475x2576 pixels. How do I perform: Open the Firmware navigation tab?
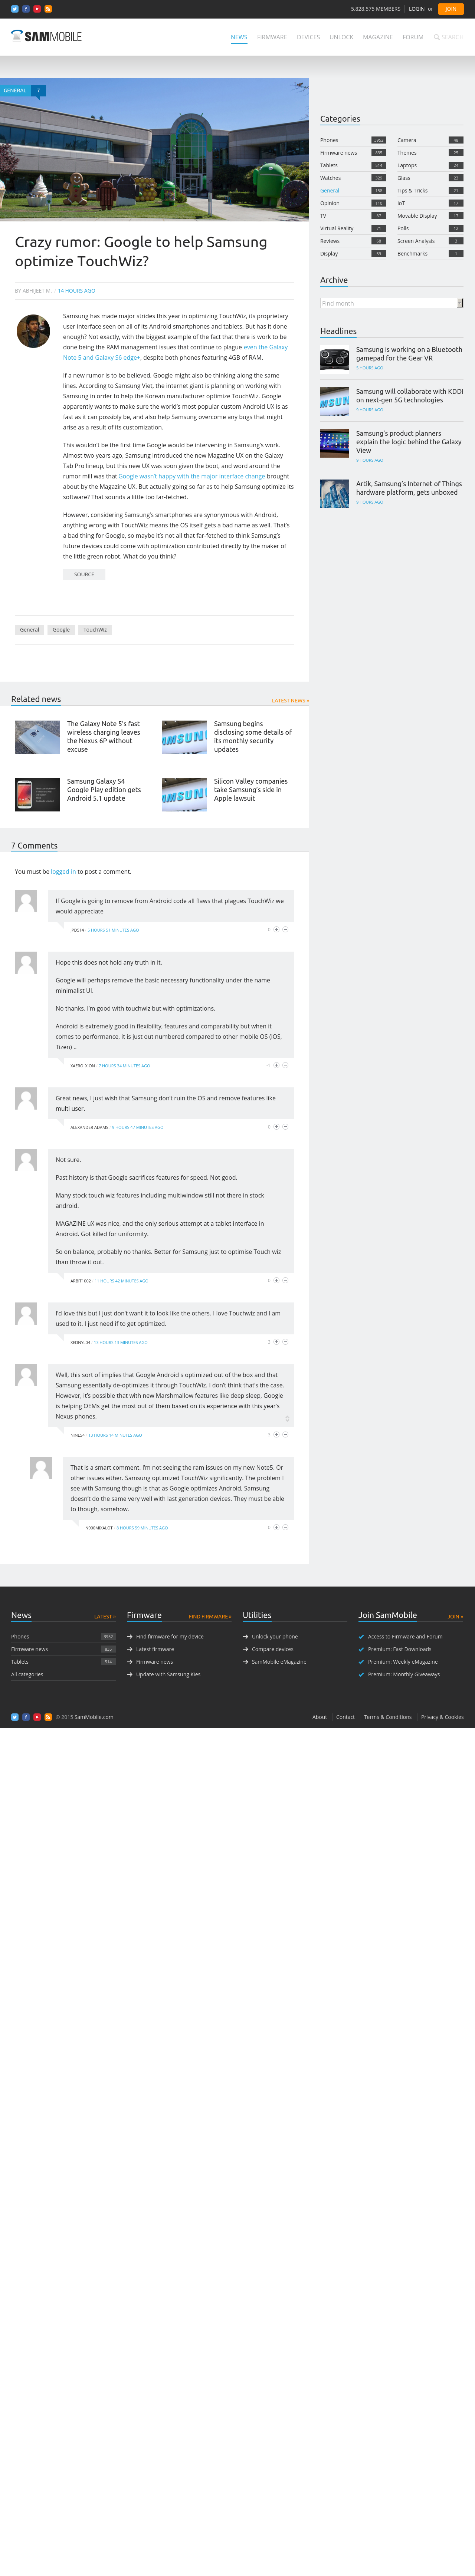272,37
